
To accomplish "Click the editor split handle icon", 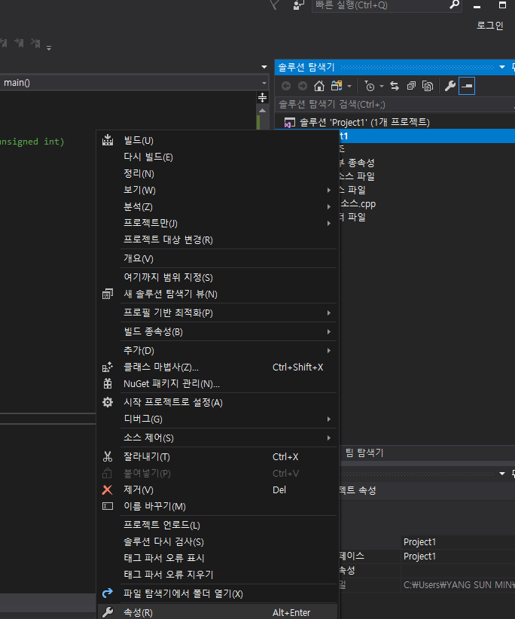I will click(263, 97).
